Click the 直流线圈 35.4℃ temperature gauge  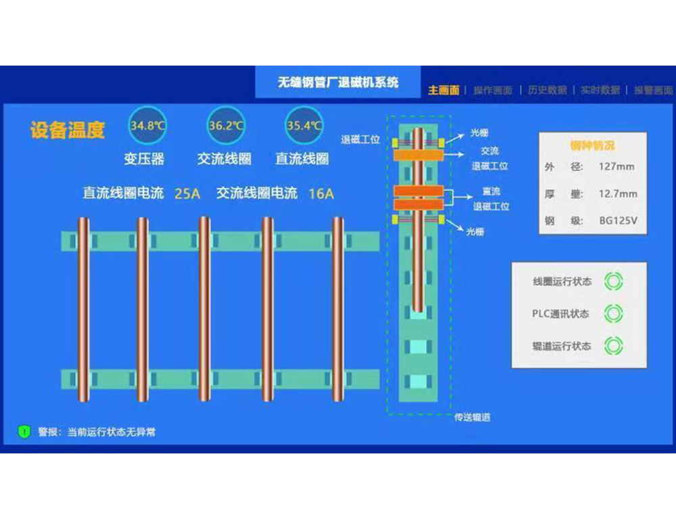pos(304,126)
